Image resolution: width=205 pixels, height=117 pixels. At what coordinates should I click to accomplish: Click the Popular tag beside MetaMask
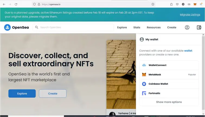[x=192, y=75]
